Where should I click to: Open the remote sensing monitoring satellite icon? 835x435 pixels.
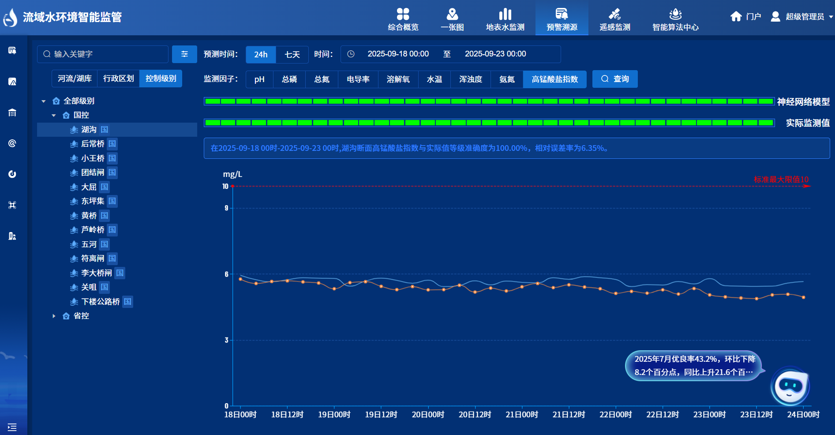point(614,14)
